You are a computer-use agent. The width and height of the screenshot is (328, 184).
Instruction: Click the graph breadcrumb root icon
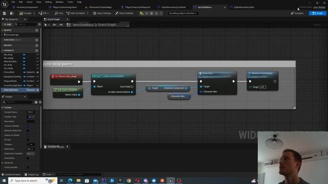(x=69, y=25)
